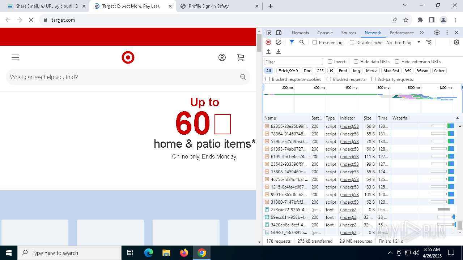Switch to Elements tab
Screen dimensions: 463x260
click(x=300, y=32)
